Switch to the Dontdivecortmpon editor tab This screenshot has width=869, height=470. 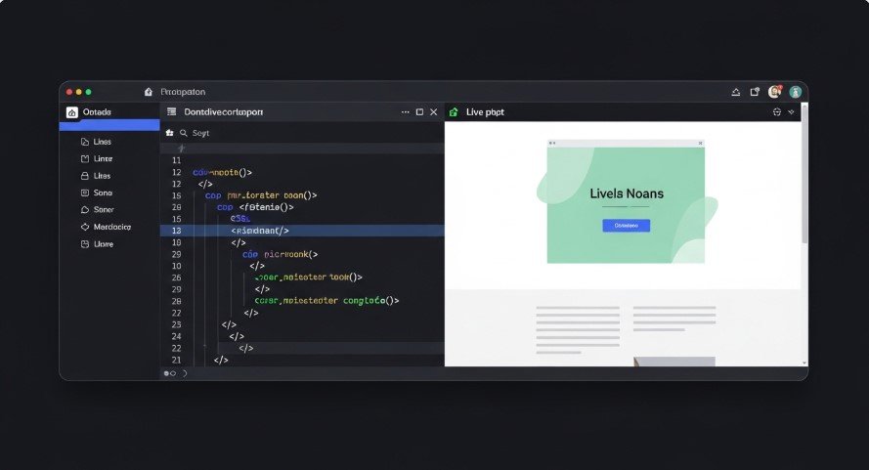pos(223,112)
